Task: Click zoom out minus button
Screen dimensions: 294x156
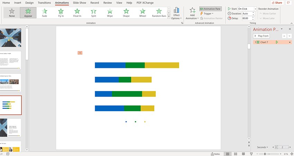Action: coord(257,154)
